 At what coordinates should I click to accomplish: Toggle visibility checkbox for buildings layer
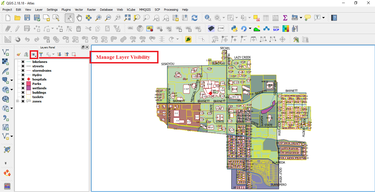23,93
